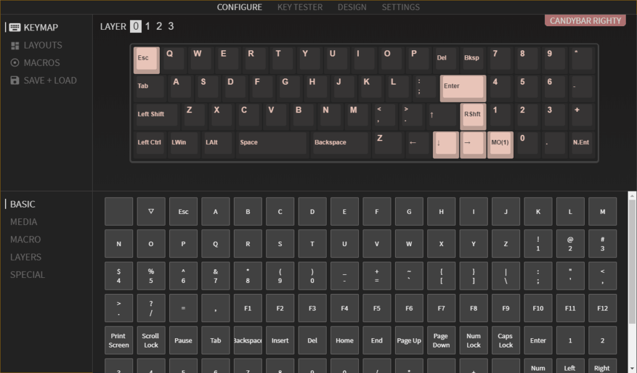Go to the SETTINGS tab
Image resolution: width=637 pixels, height=373 pixels.
click(401, 7)
